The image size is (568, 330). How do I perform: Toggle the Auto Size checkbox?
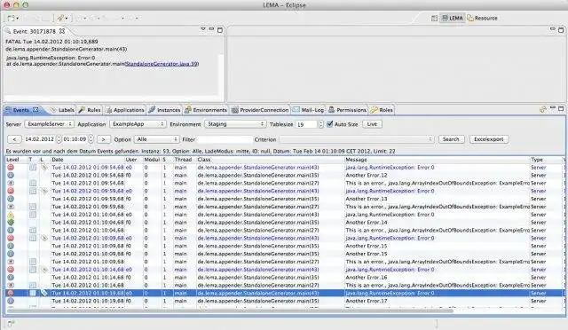(329, 124)
